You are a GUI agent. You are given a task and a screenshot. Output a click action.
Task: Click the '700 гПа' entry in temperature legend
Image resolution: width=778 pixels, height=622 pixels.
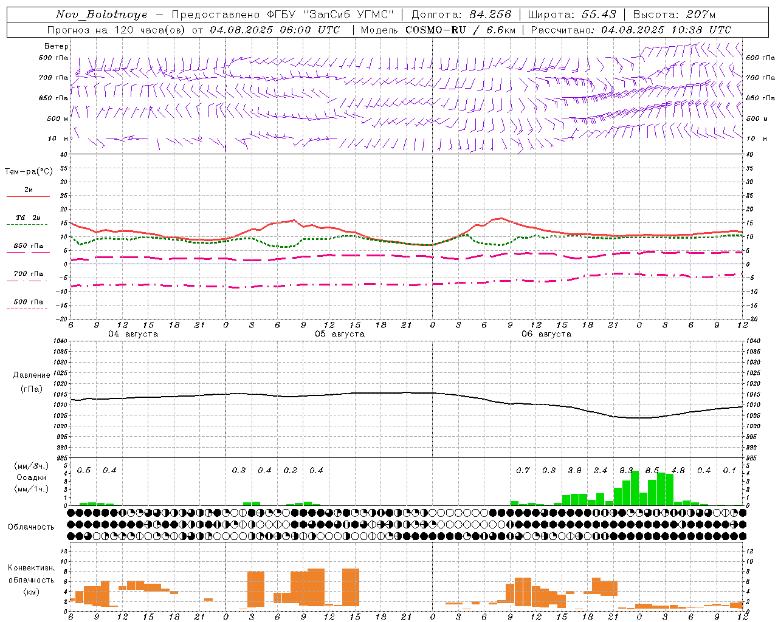coord(28,273)
